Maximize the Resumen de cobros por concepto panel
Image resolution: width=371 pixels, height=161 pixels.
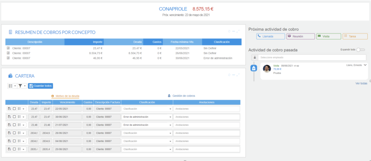[238, 31]
